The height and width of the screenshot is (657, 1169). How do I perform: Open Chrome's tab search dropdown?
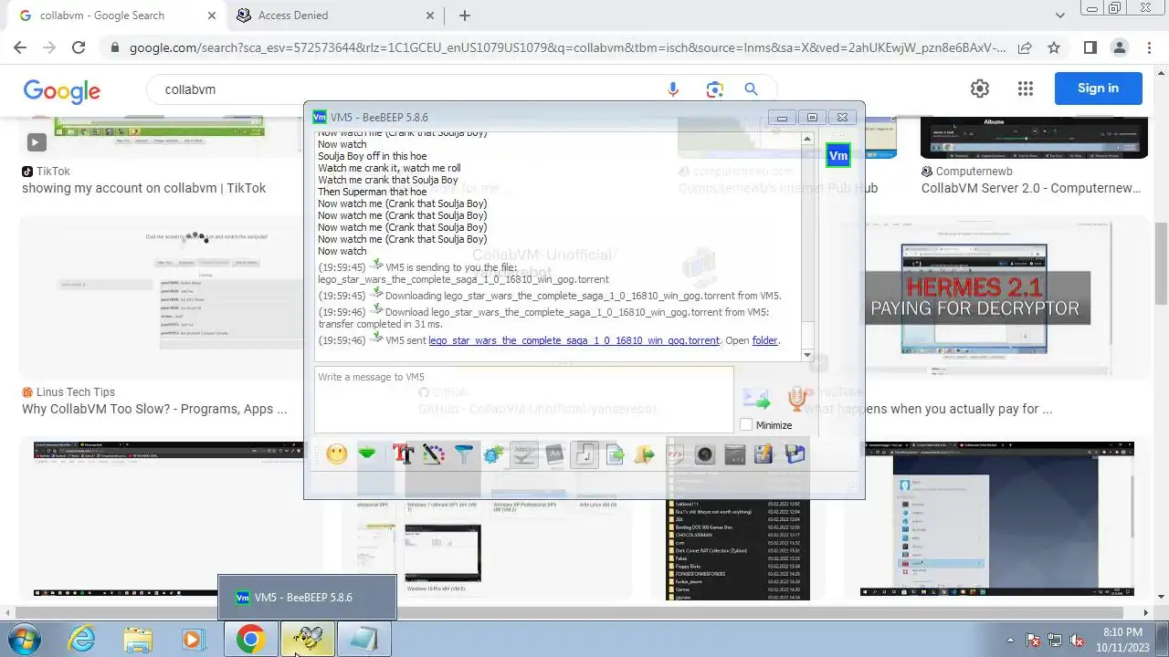pyautogui.click(x=1059, y=16)
